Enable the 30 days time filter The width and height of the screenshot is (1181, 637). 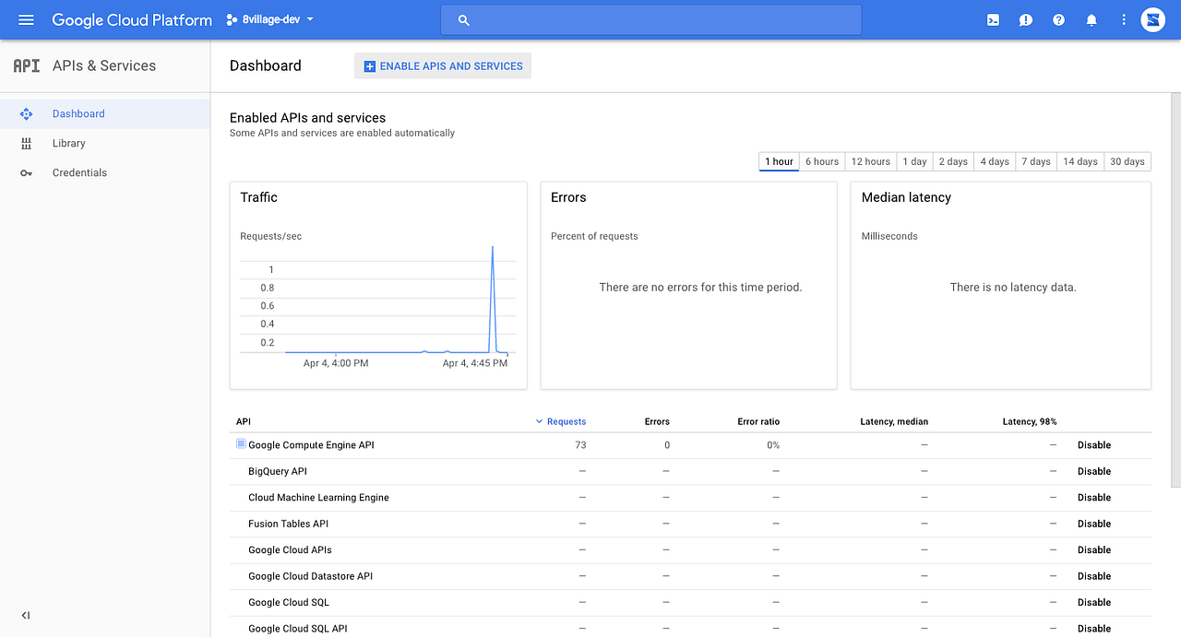[x=1127, y=161]
